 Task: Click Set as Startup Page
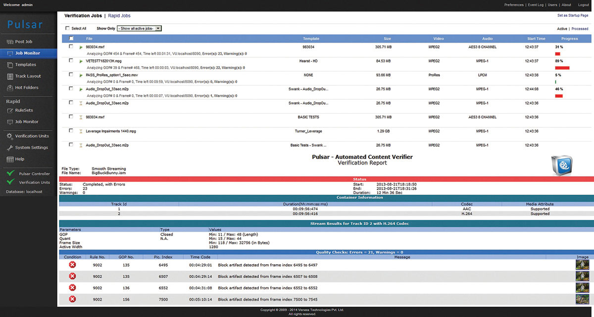tap(573, 16)
